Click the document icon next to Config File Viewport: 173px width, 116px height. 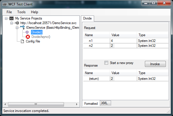22,41
